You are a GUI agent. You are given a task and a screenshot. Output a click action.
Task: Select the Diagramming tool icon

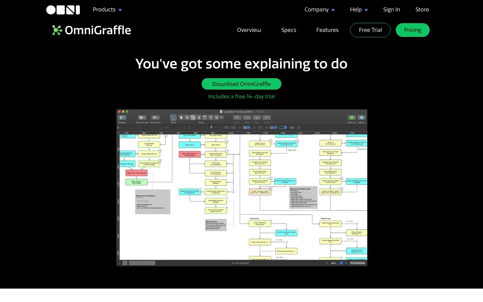tap(211, 117)
